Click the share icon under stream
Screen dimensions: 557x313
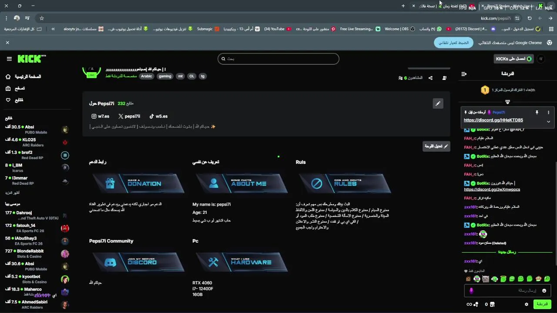[x=430, y=78]
